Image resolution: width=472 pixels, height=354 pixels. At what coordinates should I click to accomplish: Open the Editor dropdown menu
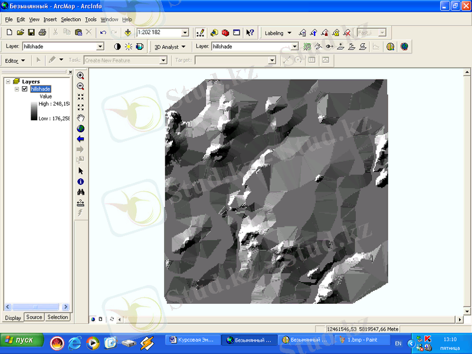pyautogui.click(x=15, y=60)
